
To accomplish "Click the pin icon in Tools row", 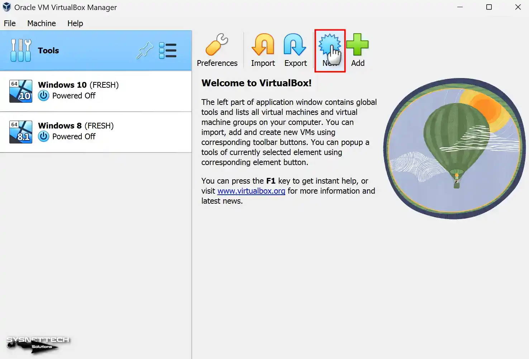I will 144,50.
